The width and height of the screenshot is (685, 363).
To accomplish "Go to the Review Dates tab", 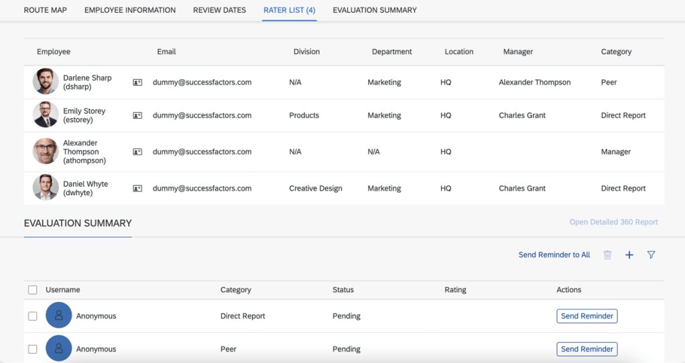I will pyautogui.click(x=219, y=10).
